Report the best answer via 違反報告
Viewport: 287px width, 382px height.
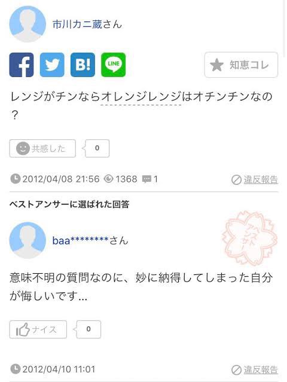pos(255,370)
